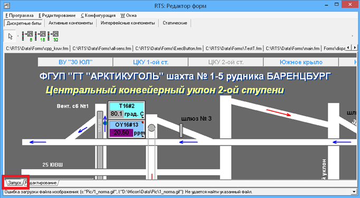Viewport: 360px width, 198px height.
Task: Switch to Интерфейсные компоненты palette tab
Action: pos(128,23)
